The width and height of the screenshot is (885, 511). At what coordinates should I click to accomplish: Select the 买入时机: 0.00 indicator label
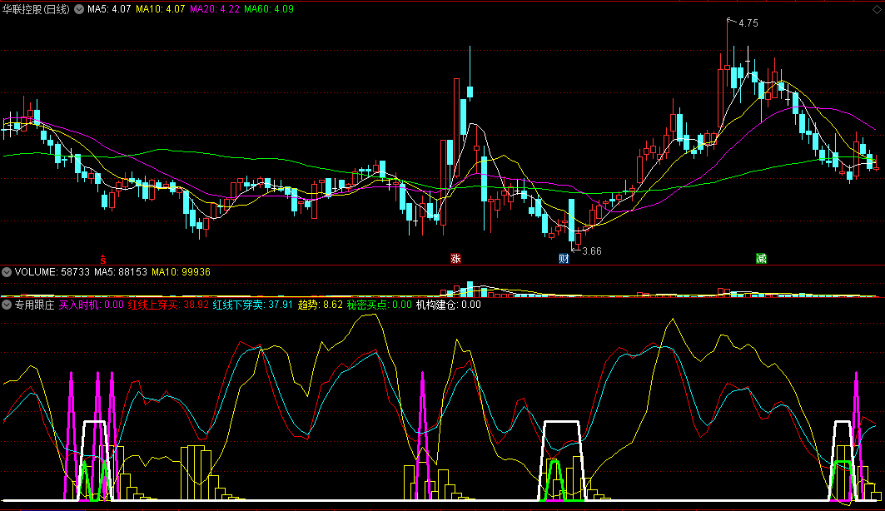click(92, 305)
